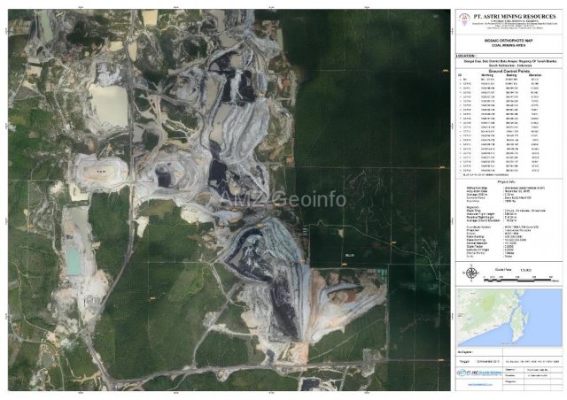Click the white circular pit area west of center
The image size is (567, 400).
tap(99, 168)
